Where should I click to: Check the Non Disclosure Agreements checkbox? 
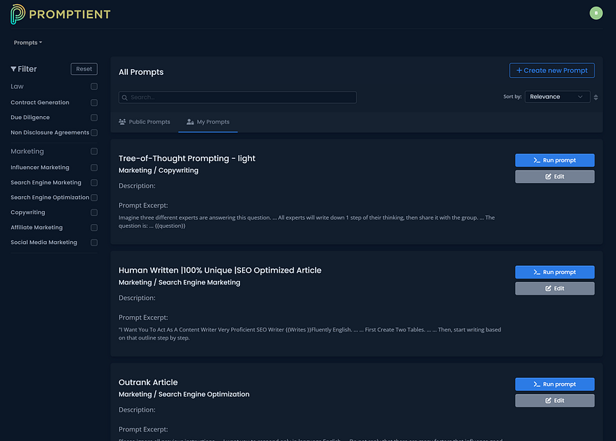(94, 132)
